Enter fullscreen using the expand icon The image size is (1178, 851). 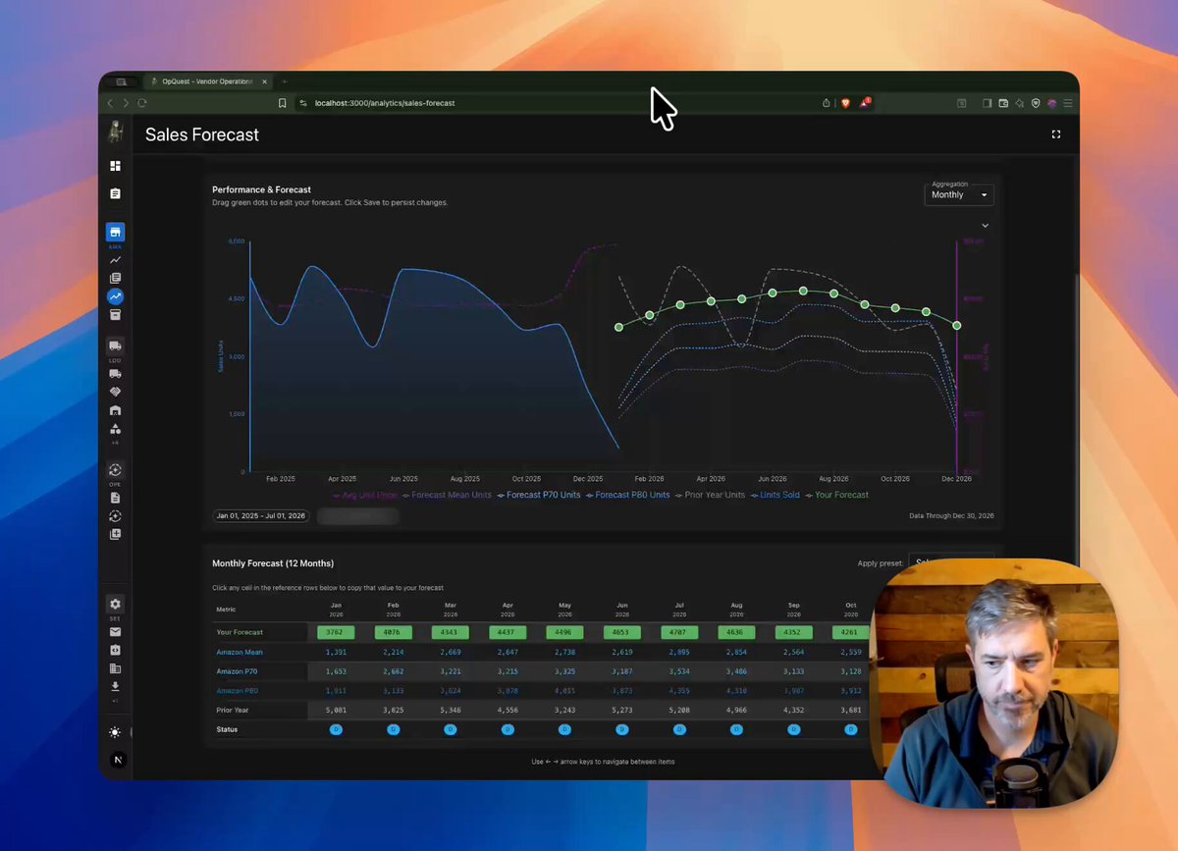point(1056,134)
